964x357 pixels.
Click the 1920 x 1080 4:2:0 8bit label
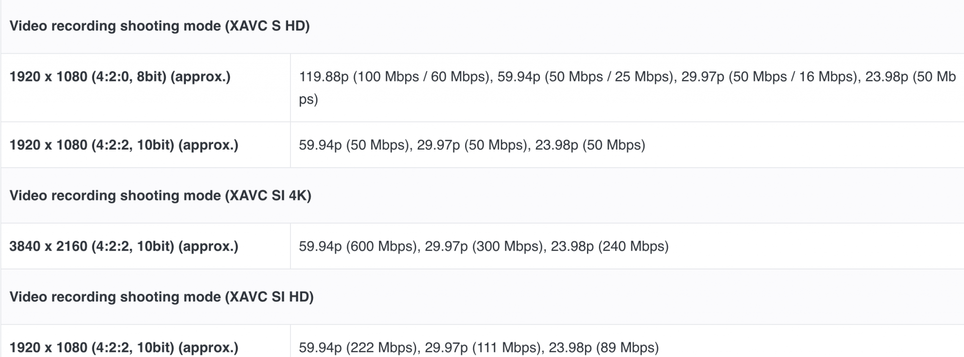(120, 77)
